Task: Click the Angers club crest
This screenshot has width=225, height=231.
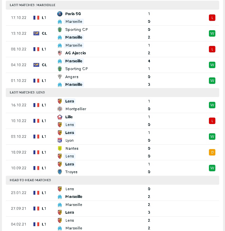Action: pos(60,77)
